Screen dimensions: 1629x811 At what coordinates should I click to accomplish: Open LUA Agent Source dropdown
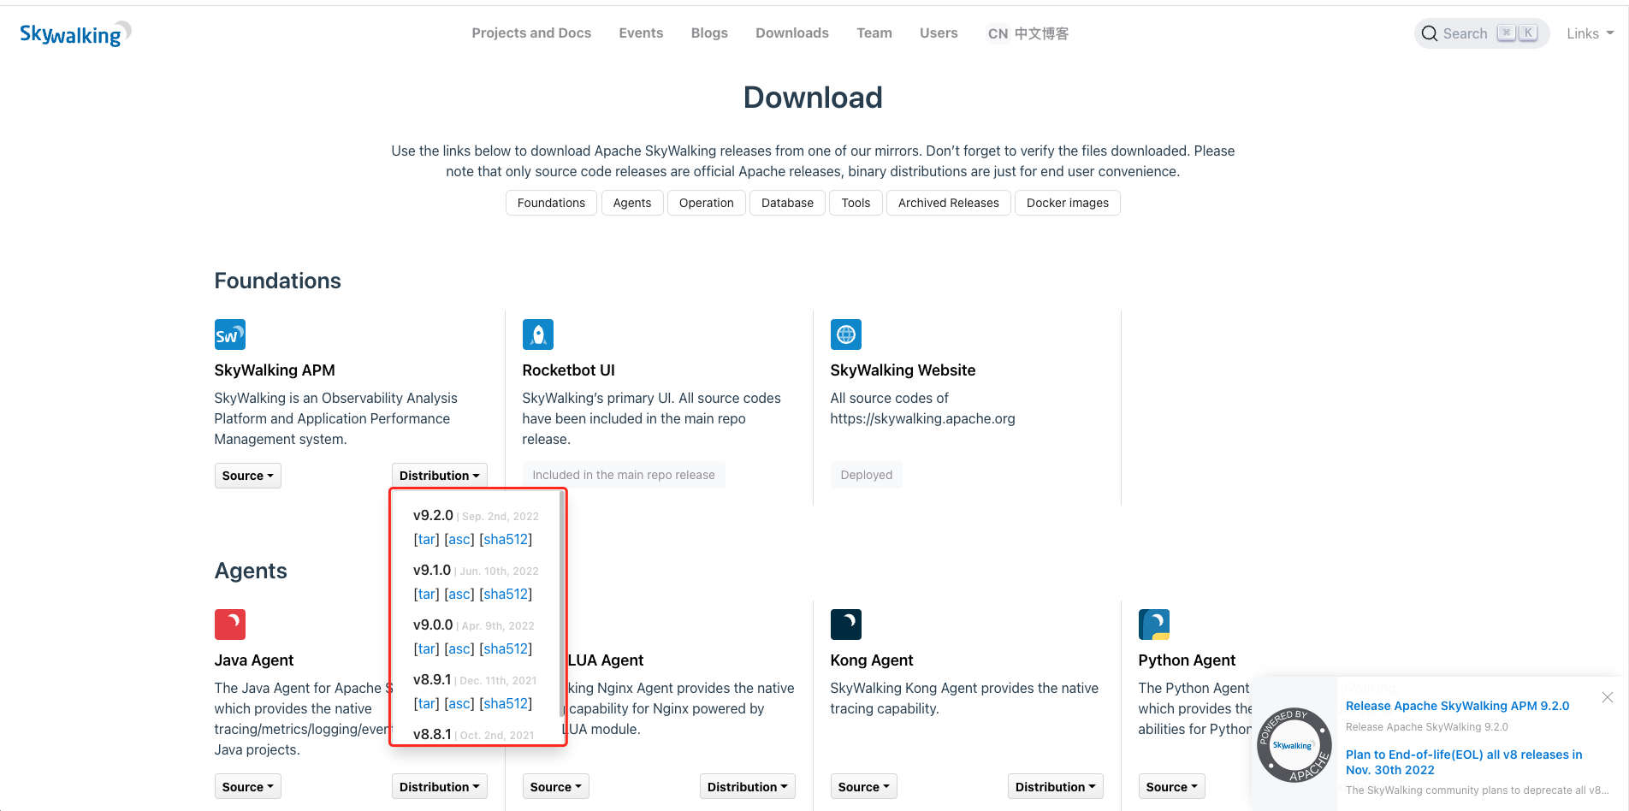click(x=555, y=787)
